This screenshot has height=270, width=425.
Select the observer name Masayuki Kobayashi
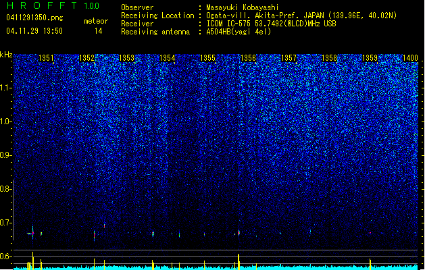(x=243, y=7)
